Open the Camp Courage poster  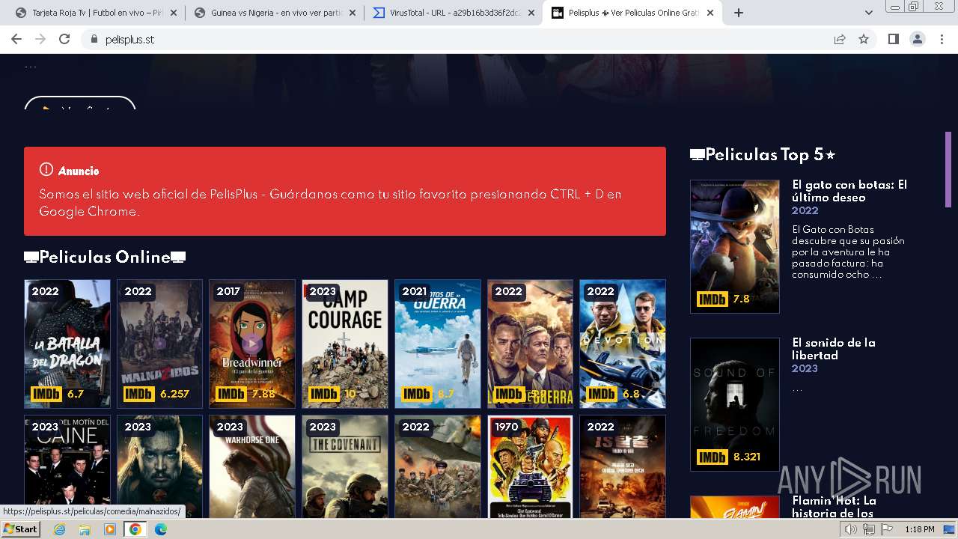point(345,344)
